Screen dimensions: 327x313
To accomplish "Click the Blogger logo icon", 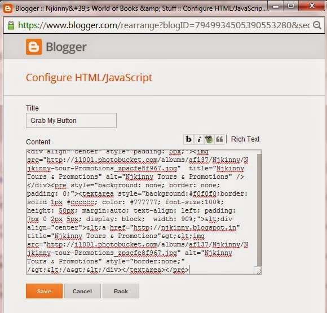I will pyautogui.click(x=34, y=47).
